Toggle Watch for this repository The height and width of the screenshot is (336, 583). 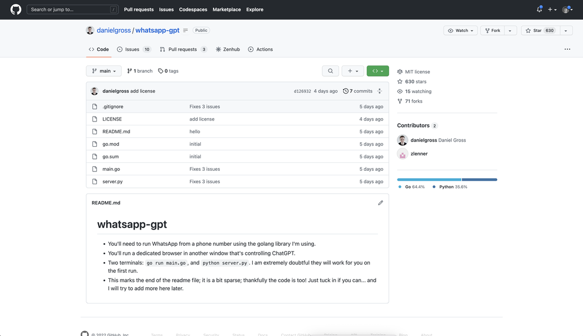pos(461,30)
